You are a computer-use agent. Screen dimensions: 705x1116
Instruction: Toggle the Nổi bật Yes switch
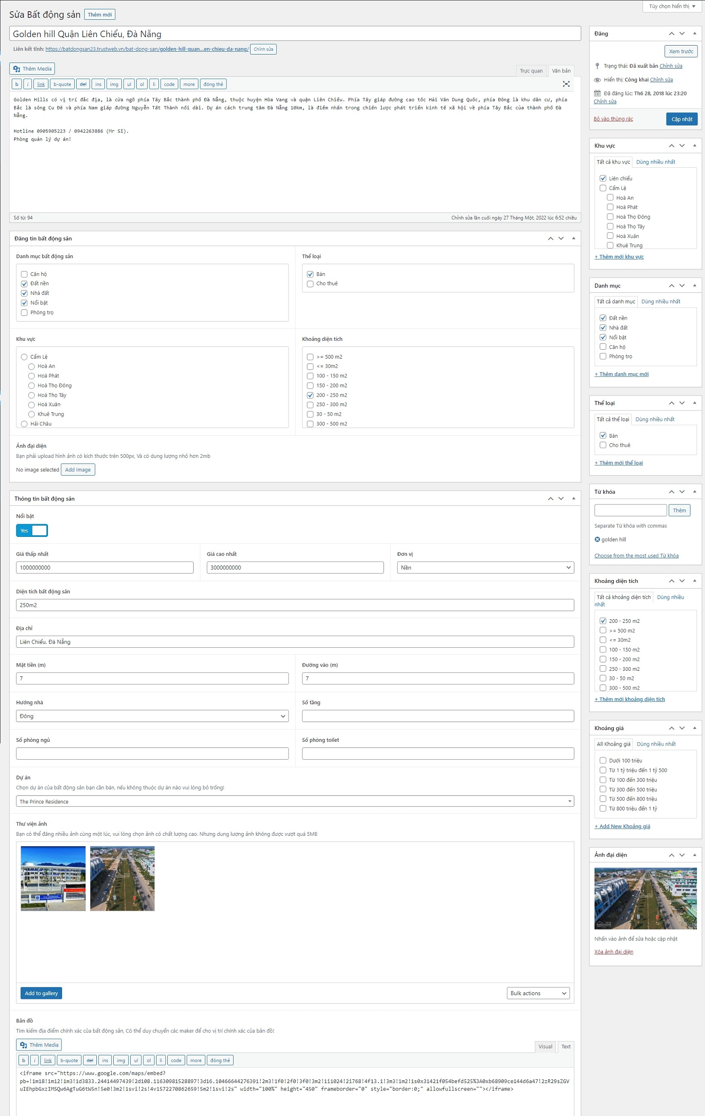(32, 530)
